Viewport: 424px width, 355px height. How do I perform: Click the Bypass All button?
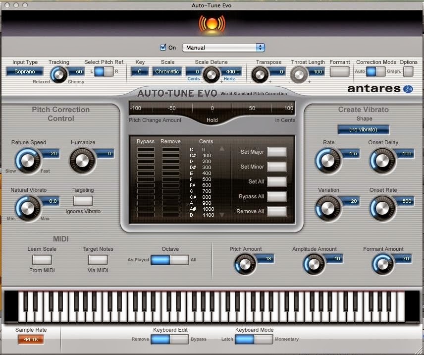point(277,196)
